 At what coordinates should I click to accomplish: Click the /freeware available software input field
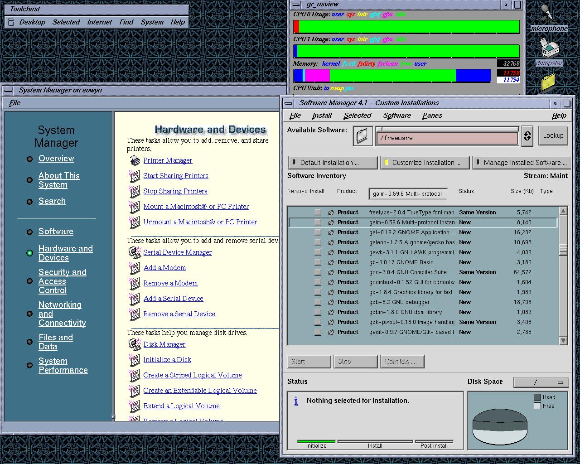447,138
